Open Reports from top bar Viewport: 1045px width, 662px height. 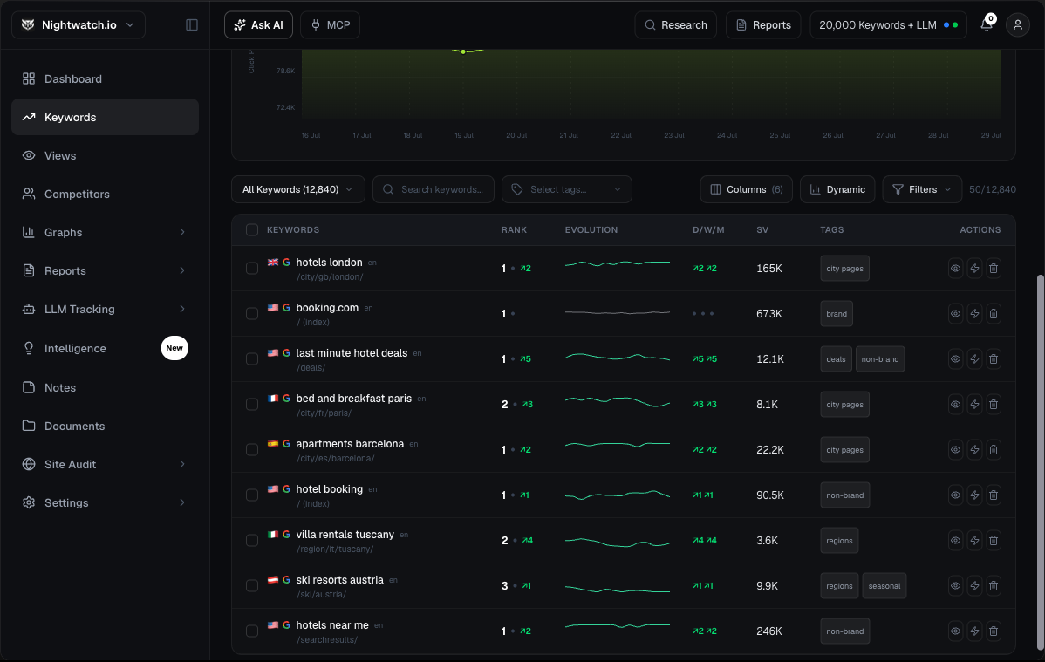(x=763, y=24)
